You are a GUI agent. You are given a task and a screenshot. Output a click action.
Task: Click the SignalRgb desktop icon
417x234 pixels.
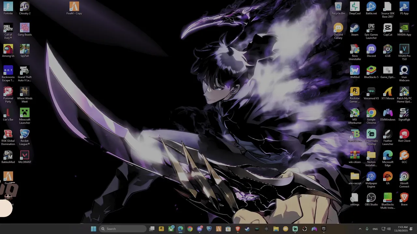tap(404, 114)
